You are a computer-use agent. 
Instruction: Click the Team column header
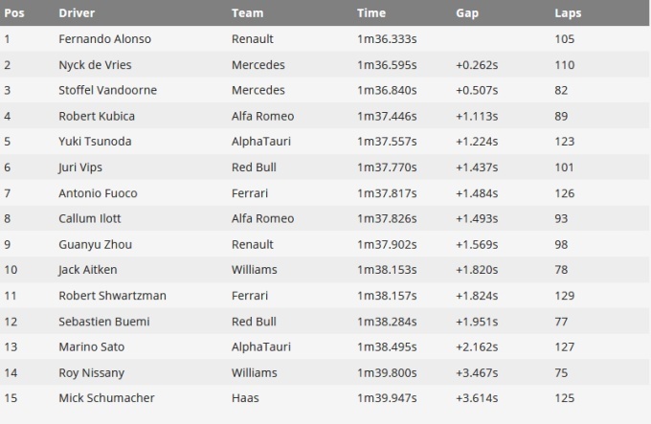(247, 13)
